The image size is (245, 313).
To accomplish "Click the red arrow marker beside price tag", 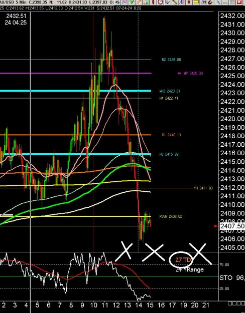I will pyautogui.click(x=216, y=226).
